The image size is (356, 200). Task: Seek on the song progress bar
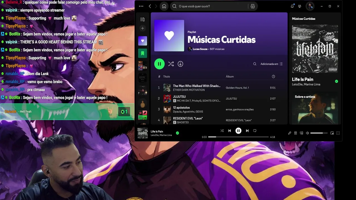tap(238, 137)
